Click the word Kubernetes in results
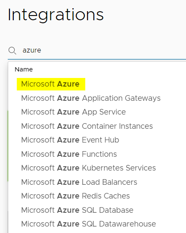The height and width of the screenshot is (233, 186). 102,168
